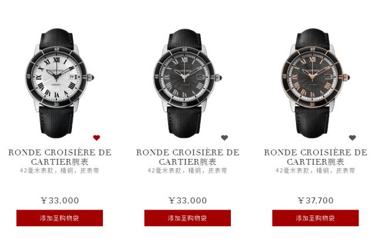This screenshot has width=376, height=239.
Task: Select the middle ¥33,000 price label
Action: pyautogui.click(x=187, y=200)
